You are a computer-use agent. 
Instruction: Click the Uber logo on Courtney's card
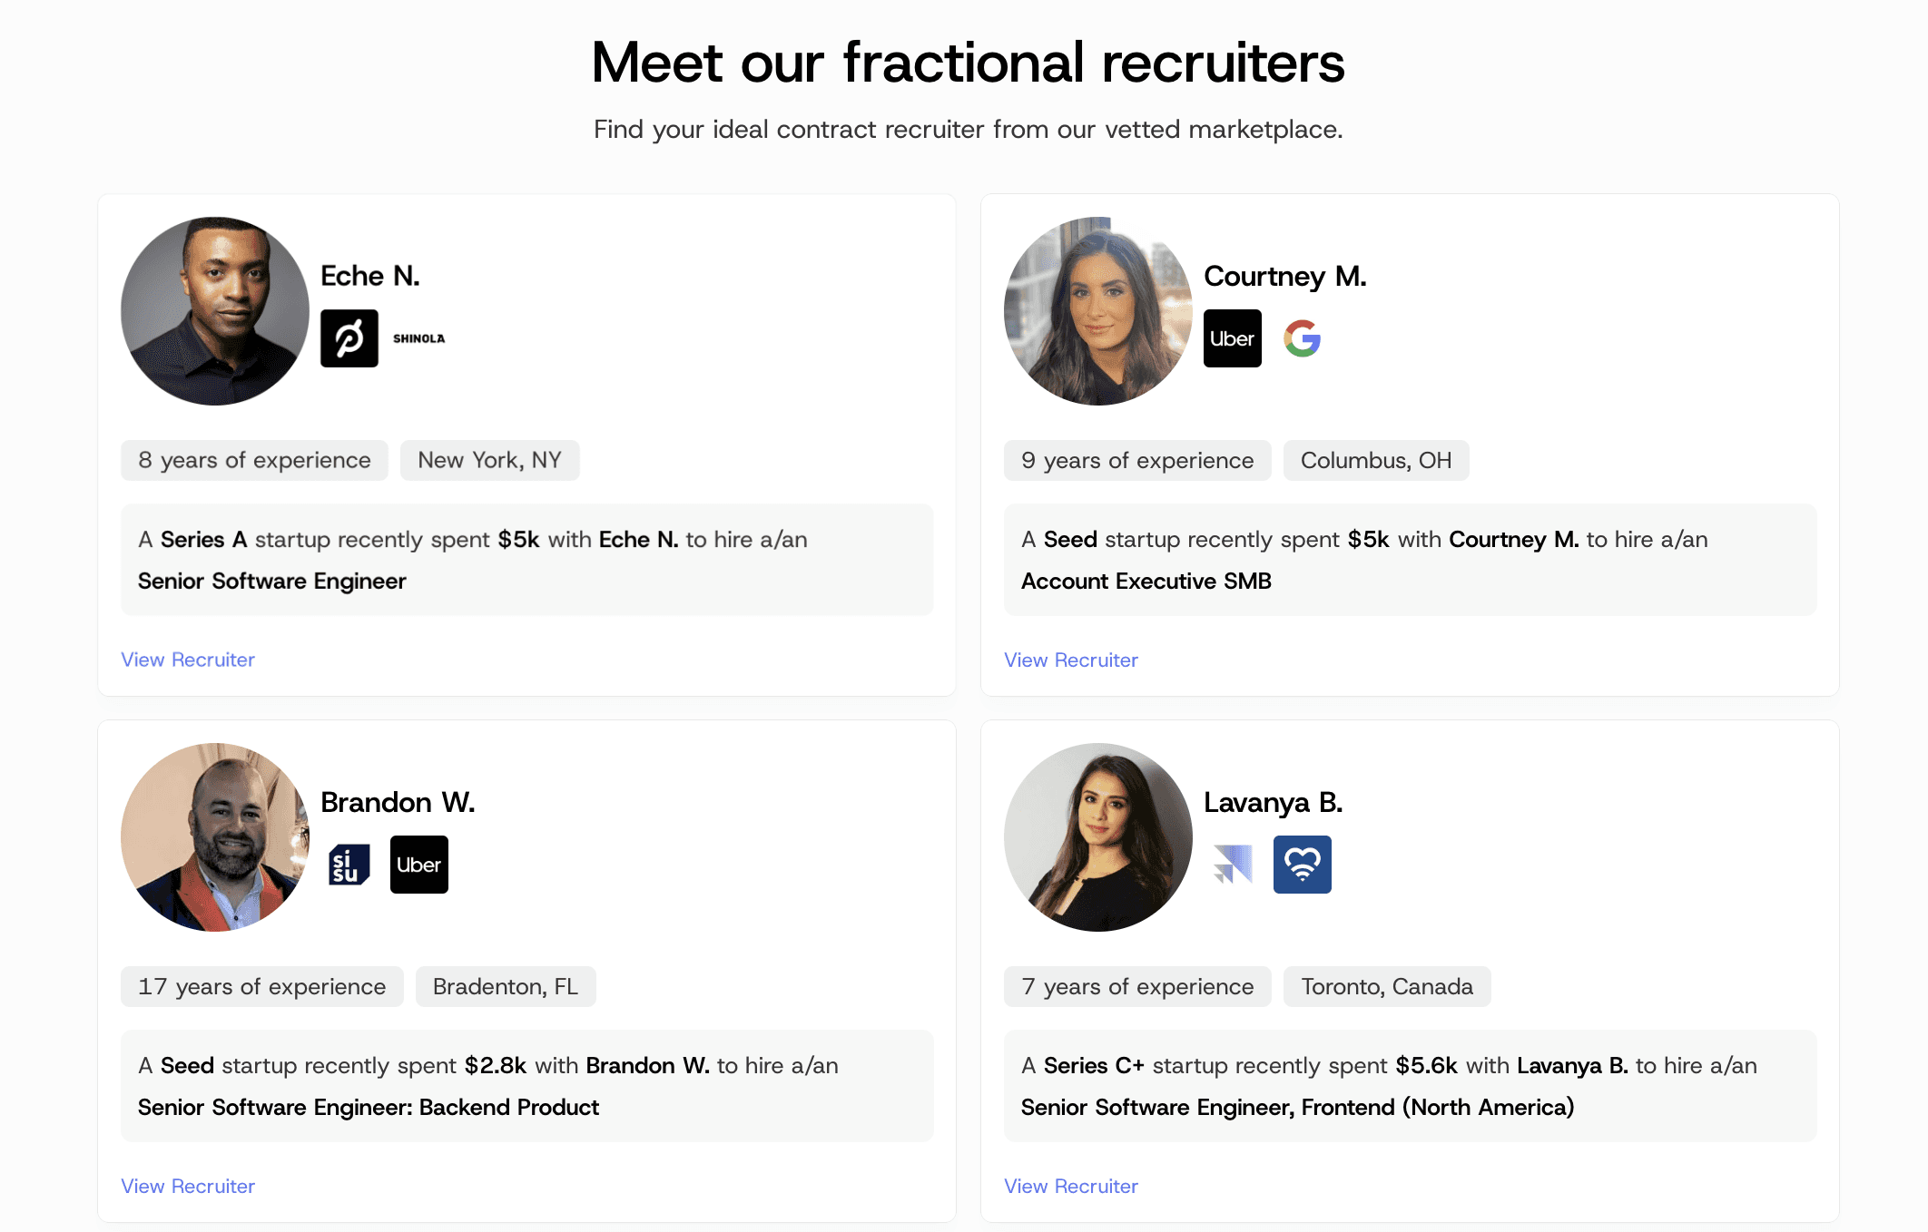pos(1232,338)
